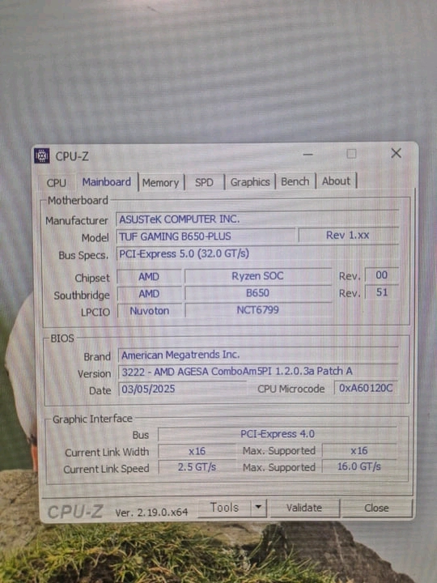Click the AMD chipset vendor field
The image size is (437, 583).
click(149, 277)
